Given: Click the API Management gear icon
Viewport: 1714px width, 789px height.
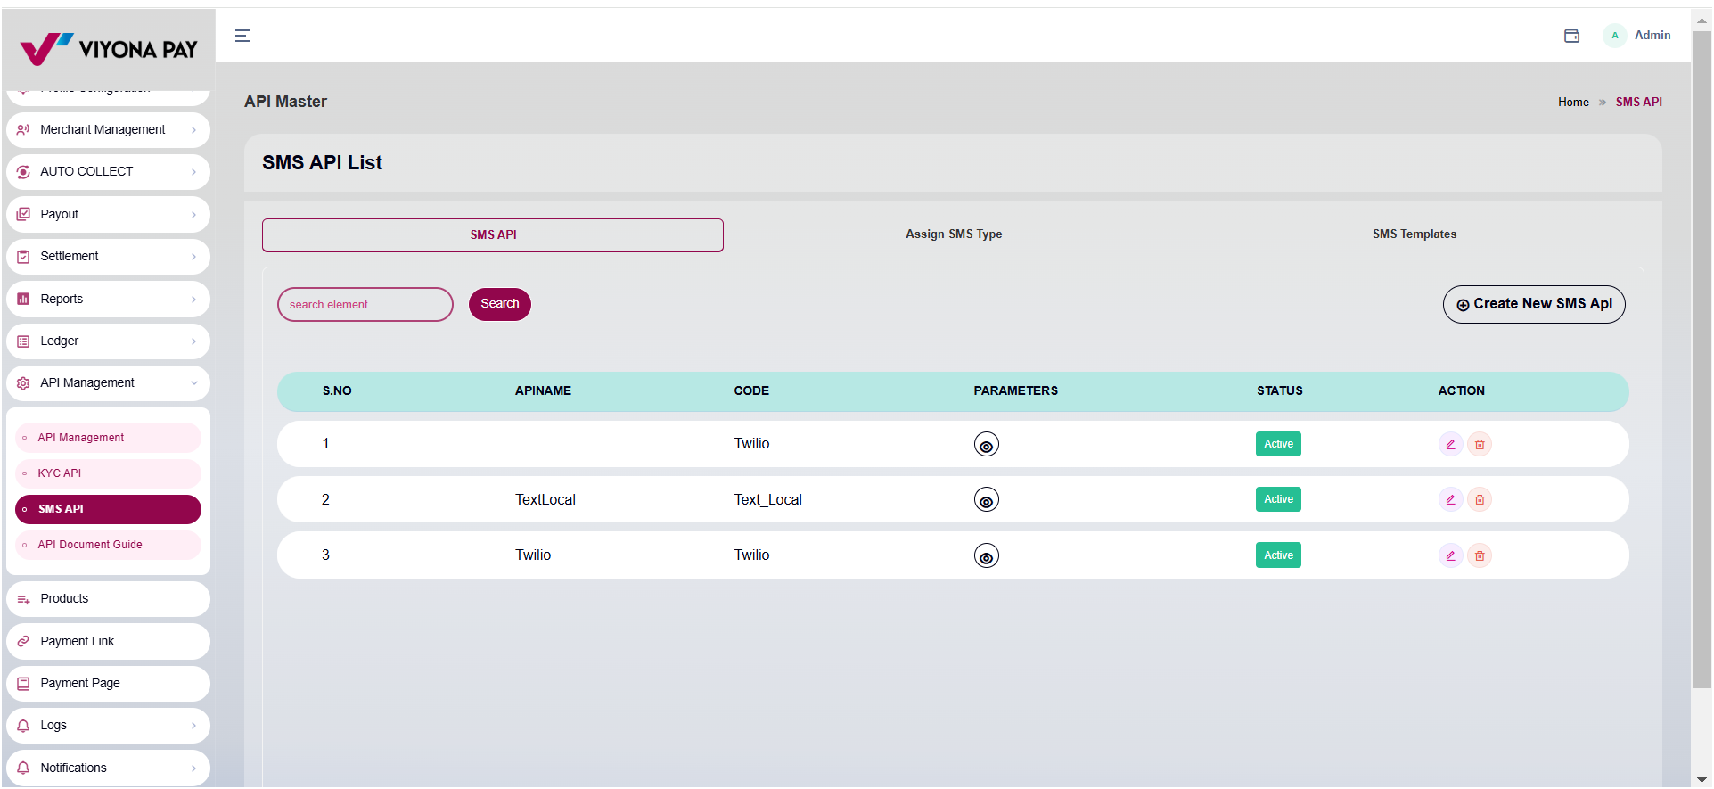Looking at the screenshot, I should click(x=23, y=383).
